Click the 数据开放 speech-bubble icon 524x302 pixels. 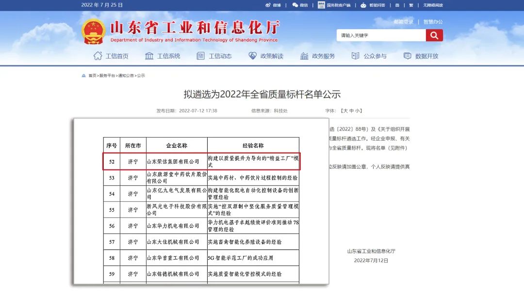coord(407,56)
